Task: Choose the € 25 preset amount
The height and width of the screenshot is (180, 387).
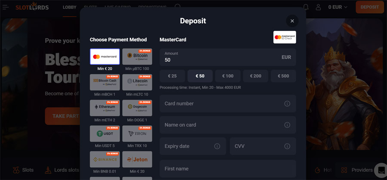Action: tap(172, 76)
